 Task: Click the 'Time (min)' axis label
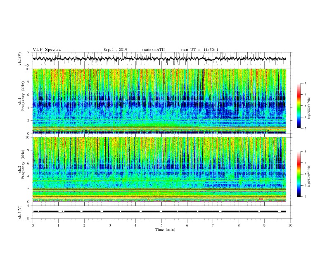[x=165, y=229]
